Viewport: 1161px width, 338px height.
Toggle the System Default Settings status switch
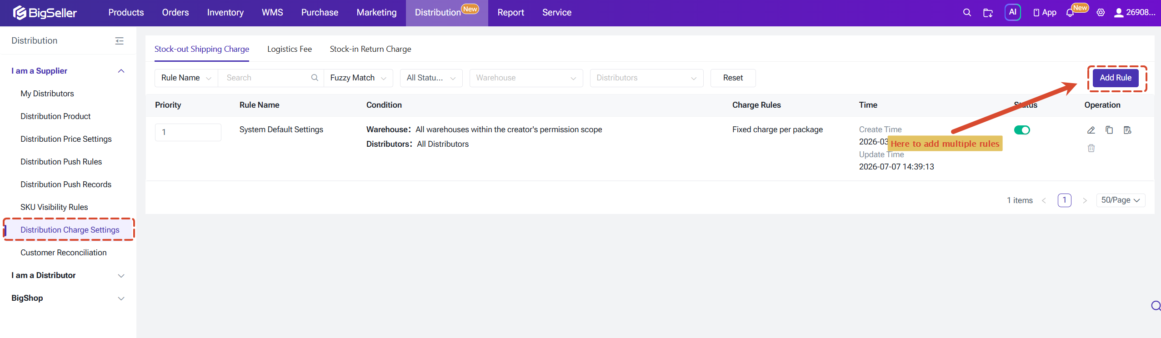click(1022, 130)
